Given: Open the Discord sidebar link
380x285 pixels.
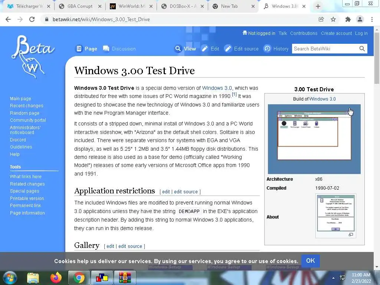Looking at the screenshot, I should click(x=18, y=140).
